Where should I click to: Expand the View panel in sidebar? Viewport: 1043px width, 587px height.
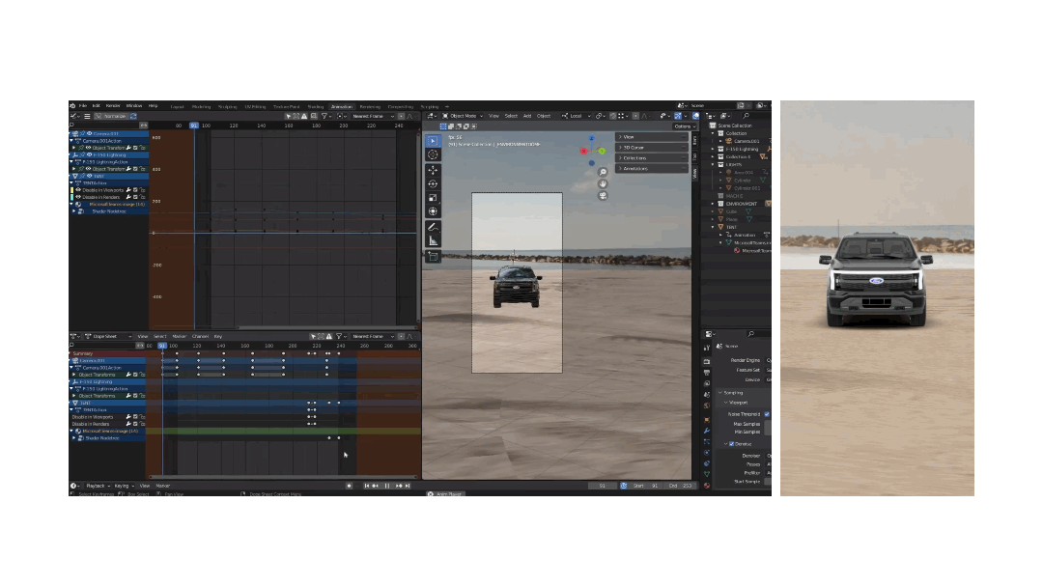point(652,137)
